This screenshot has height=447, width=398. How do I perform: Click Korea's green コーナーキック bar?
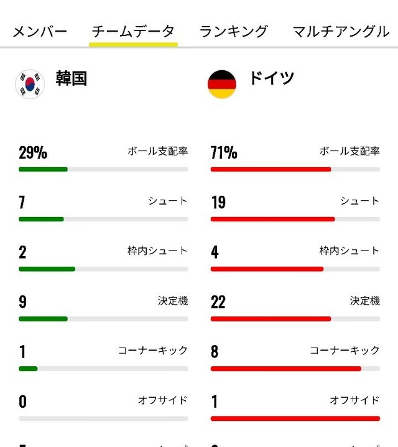28,369
